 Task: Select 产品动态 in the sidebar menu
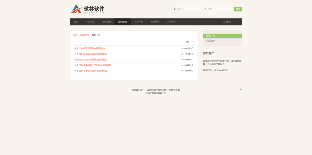(223, 41)
